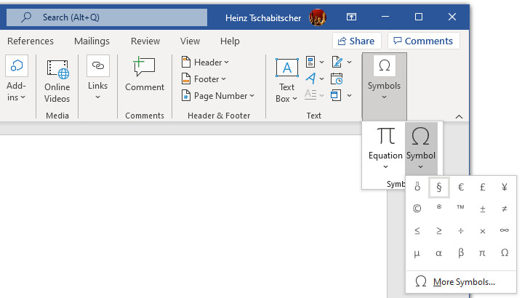Open the Comments pane button
Image resolution: width=522 pixels, height=298 pixels.
[x=423, y=41]
